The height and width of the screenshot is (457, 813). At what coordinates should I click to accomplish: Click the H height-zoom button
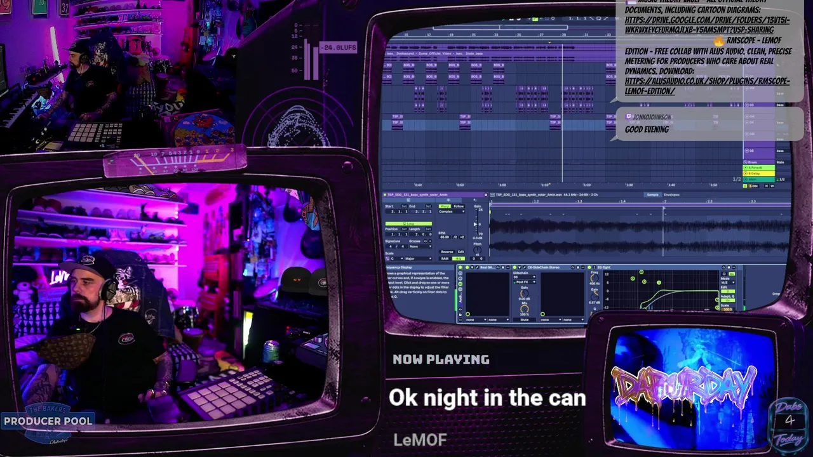pyautogui.click(x=767, y=186)
